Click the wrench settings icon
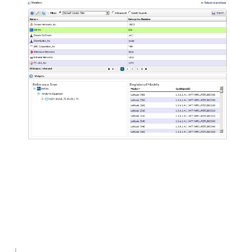The width and height of the screenshot is (231, 252). click(x=38, y=13)
